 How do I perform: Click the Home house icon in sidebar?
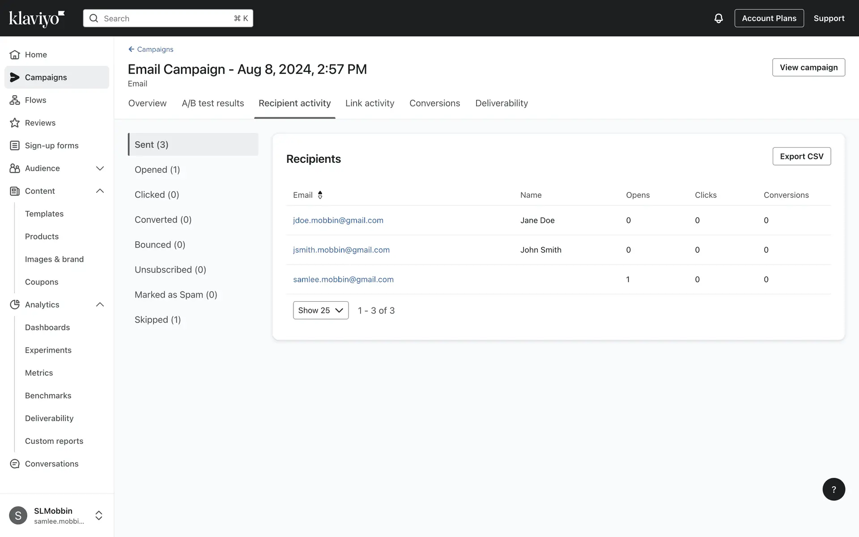pos(15,55)
